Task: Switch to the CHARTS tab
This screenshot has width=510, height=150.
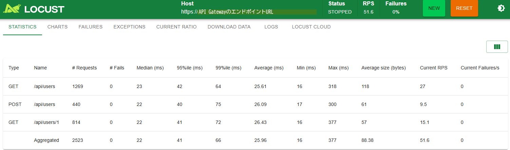Action: [57, 27]
